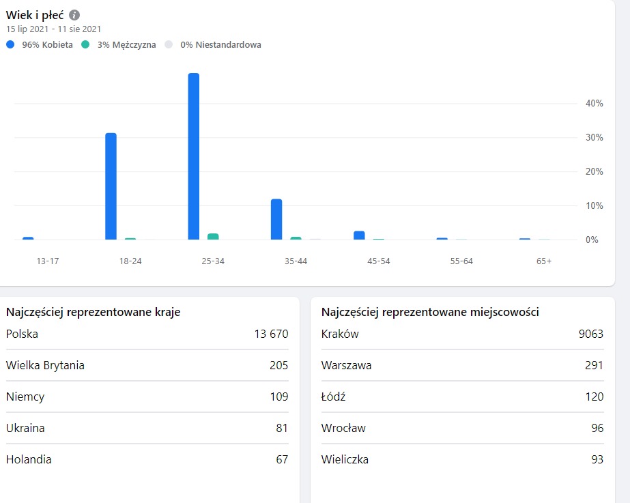Click the grey Niestandardowa legend dot

(169, 44)
